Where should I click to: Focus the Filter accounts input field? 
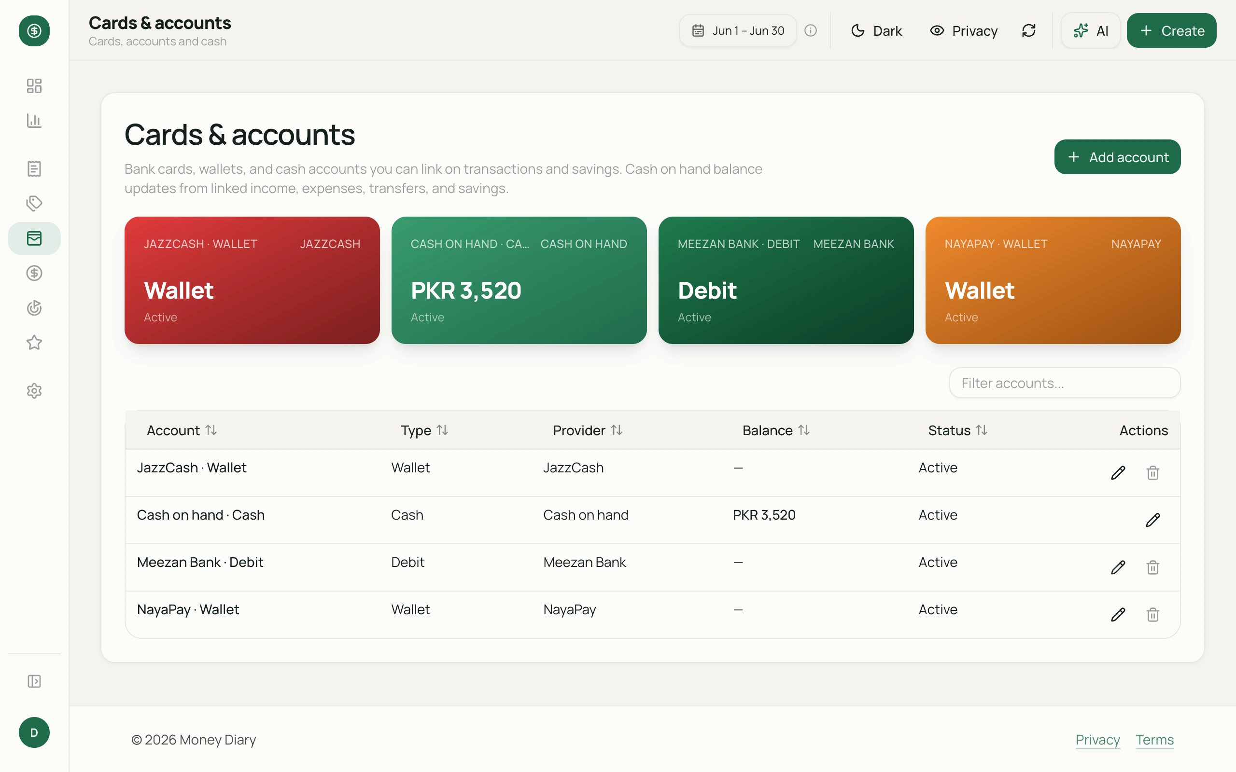point(1065,383)
